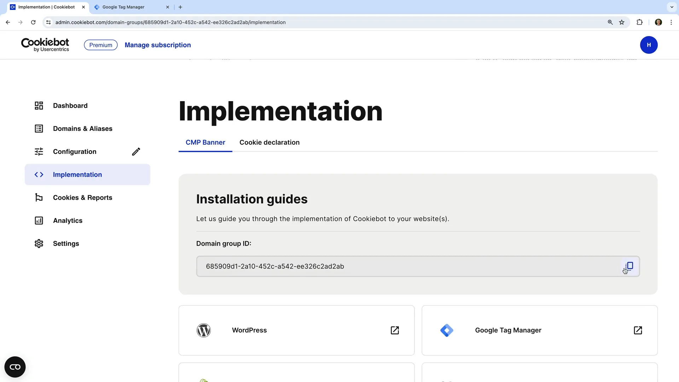The width and height of the screenshot is (679, 382).
Task: Click the Premium button
Action: pos(100,45)
